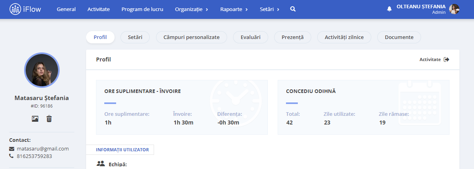Open the notifications bell icon
This screenshot has width=474, height=169.
[389, 9]
